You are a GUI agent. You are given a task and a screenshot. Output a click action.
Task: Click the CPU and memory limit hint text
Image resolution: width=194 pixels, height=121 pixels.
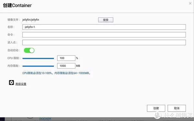(57, 73)
